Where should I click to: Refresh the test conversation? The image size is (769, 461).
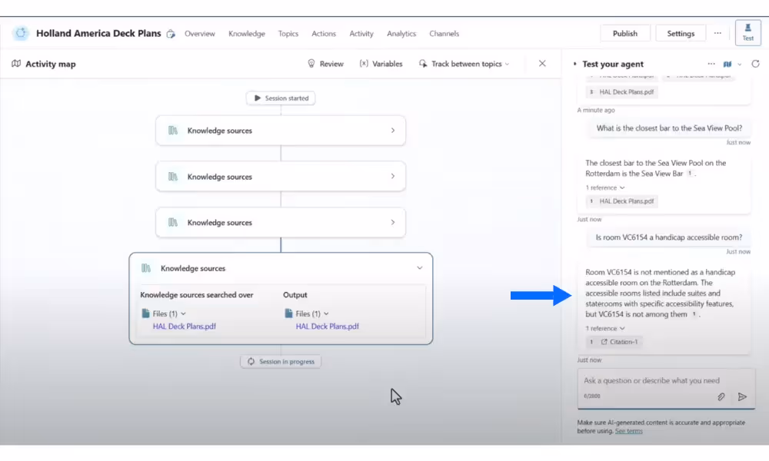pos(755,64)
